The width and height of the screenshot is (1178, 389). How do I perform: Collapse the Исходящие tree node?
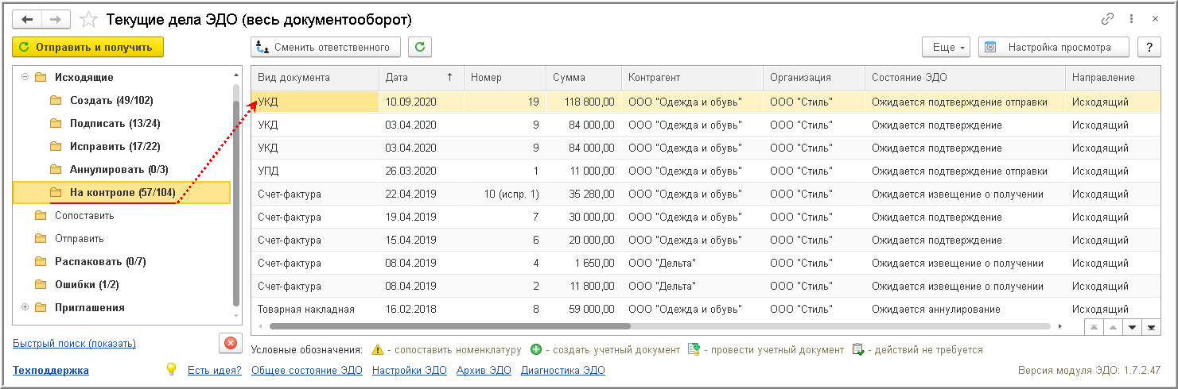click(25, 77)
